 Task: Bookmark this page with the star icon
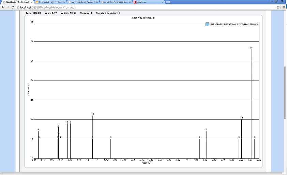[278, 7]
